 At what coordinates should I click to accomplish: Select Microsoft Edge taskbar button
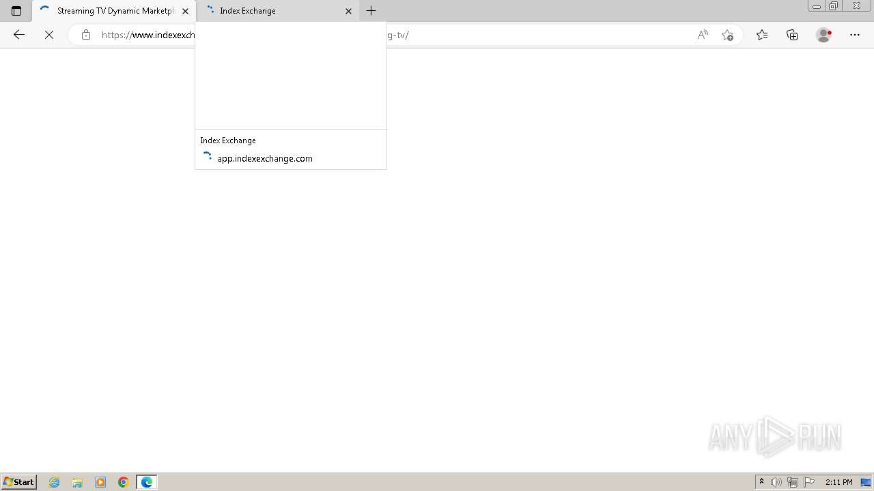click(147, 482)
